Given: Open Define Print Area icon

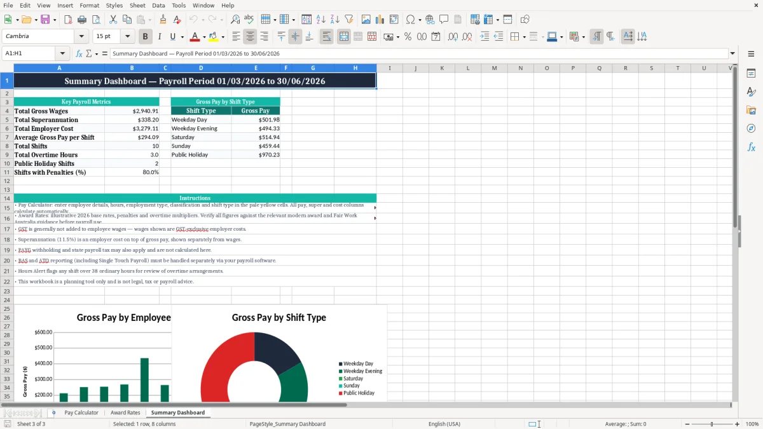Looking at the screenshot, I should 475,20.
